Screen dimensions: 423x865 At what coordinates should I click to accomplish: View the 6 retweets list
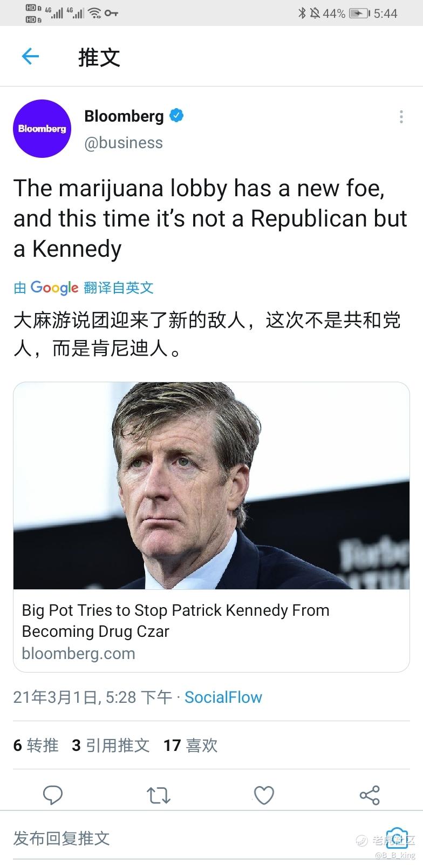coord(36,746)
